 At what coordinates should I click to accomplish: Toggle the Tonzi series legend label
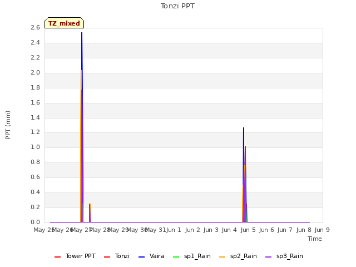[122, 256]
